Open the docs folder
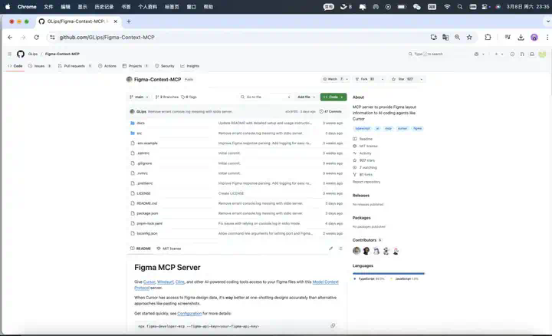This screenshot has width=552, height=336. click(141, 124)
